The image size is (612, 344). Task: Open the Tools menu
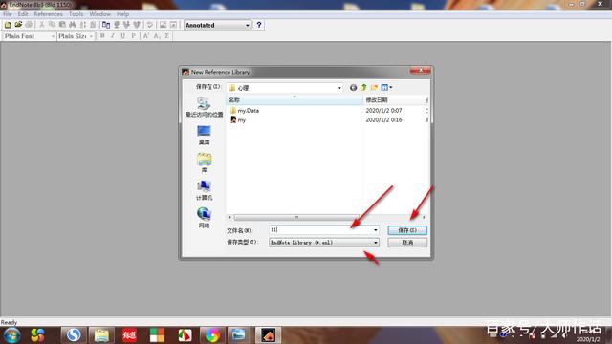[x=76, y=14]
